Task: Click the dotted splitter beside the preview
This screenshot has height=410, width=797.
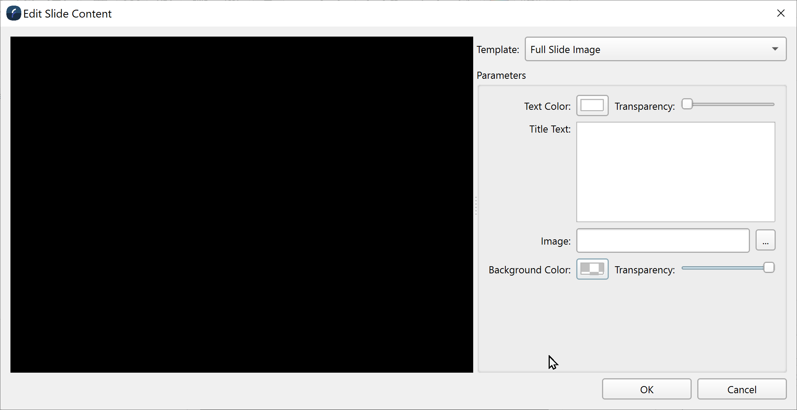Action: tap(476, 205)
